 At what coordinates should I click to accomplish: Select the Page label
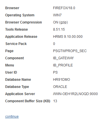pos(9,51)
